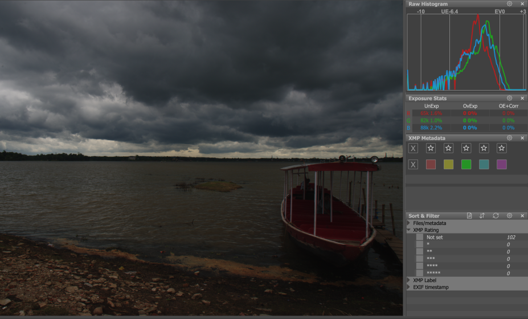Image resolution: width=528 pixels, height=319 pixels.
Task: Set three-star XMP rating
Action: tap(466, 148)
